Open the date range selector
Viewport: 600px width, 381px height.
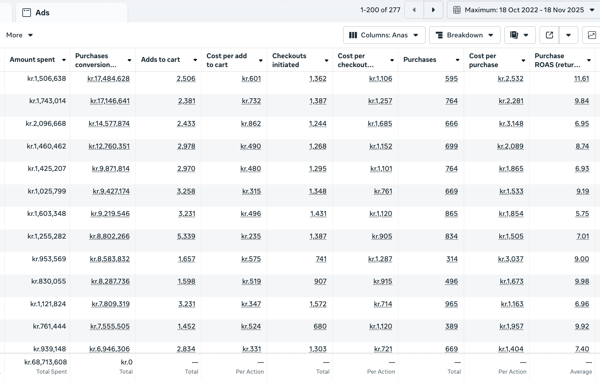[x=524, y=10]
